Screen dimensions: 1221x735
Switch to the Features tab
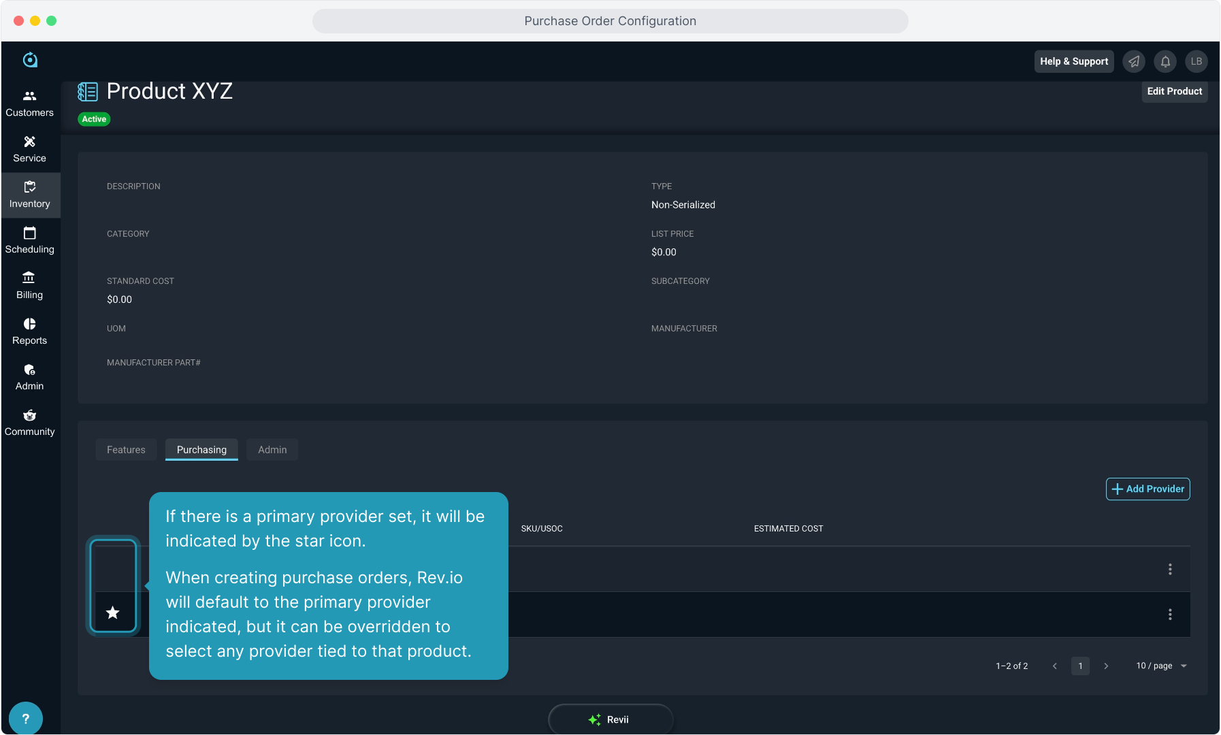tap(126, 450)
